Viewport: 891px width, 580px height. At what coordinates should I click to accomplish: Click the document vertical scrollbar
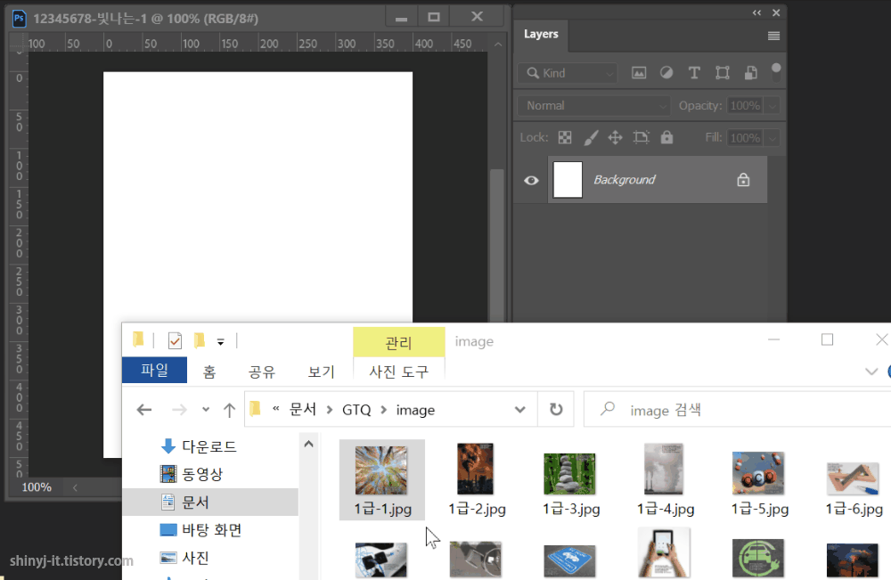click(497, 244)
